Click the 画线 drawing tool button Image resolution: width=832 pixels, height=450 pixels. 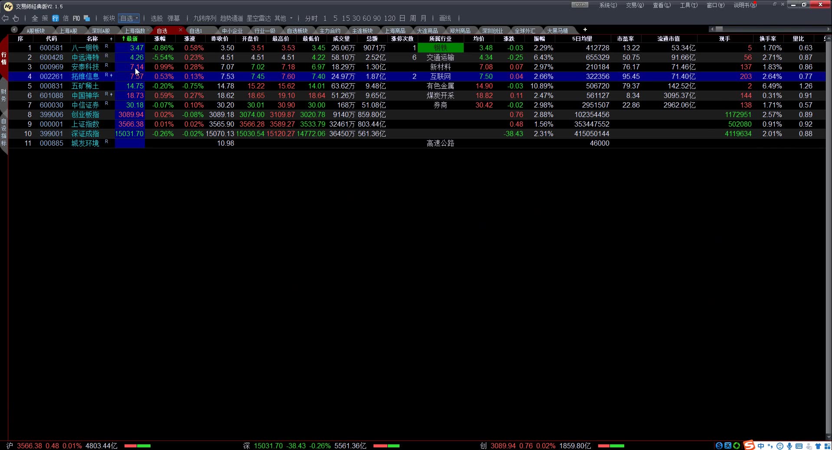pyautogui.click(x=445, y=18)
